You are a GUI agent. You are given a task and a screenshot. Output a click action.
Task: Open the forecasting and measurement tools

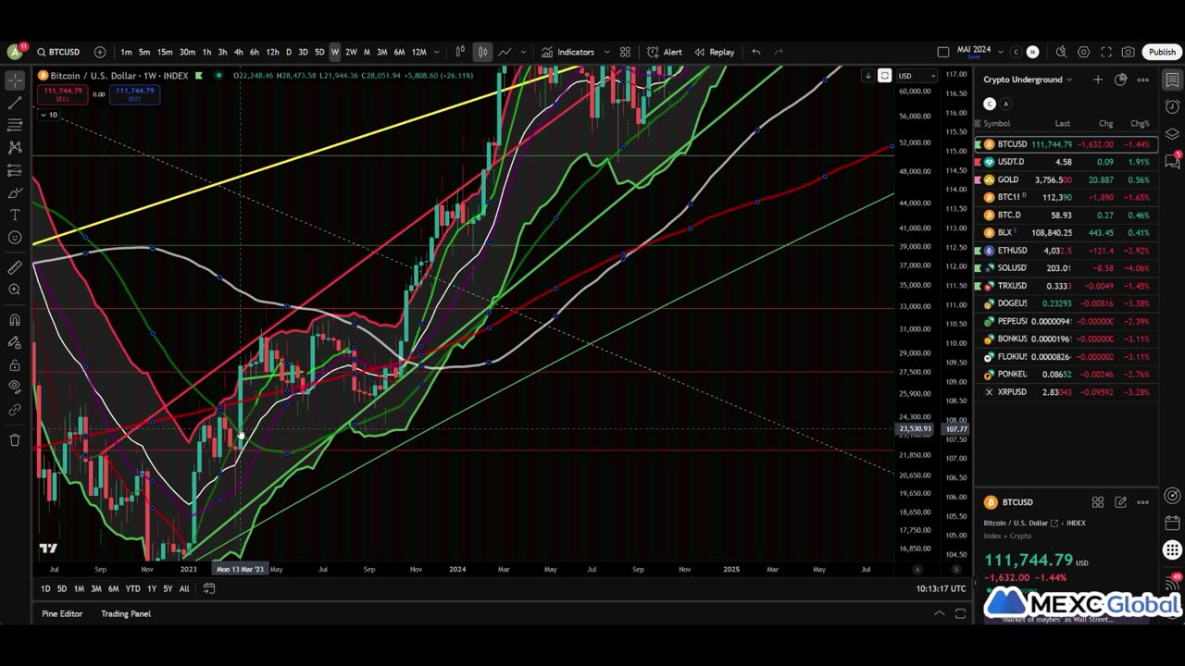pos(15,170)
